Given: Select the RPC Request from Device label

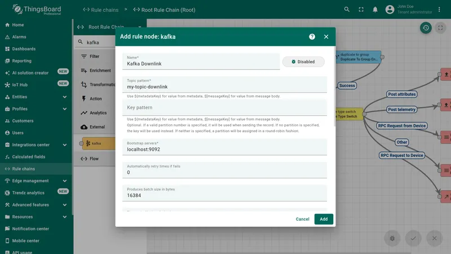Looking at the screenshot, I should click(x=401, y=126).
